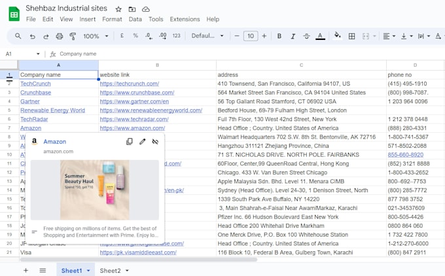
Task: Click the font size field showing 10
Action: 251,36
